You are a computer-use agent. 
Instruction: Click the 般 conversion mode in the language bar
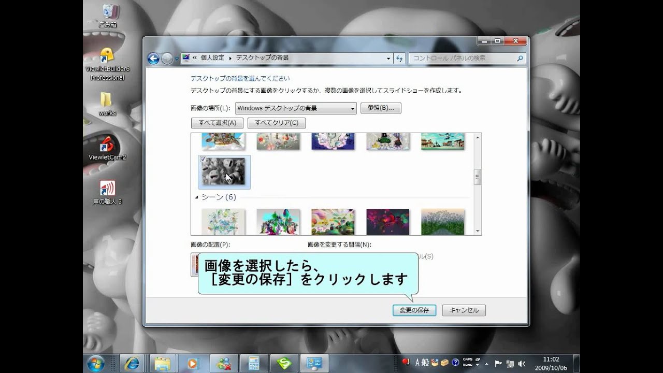pos(425,363)
